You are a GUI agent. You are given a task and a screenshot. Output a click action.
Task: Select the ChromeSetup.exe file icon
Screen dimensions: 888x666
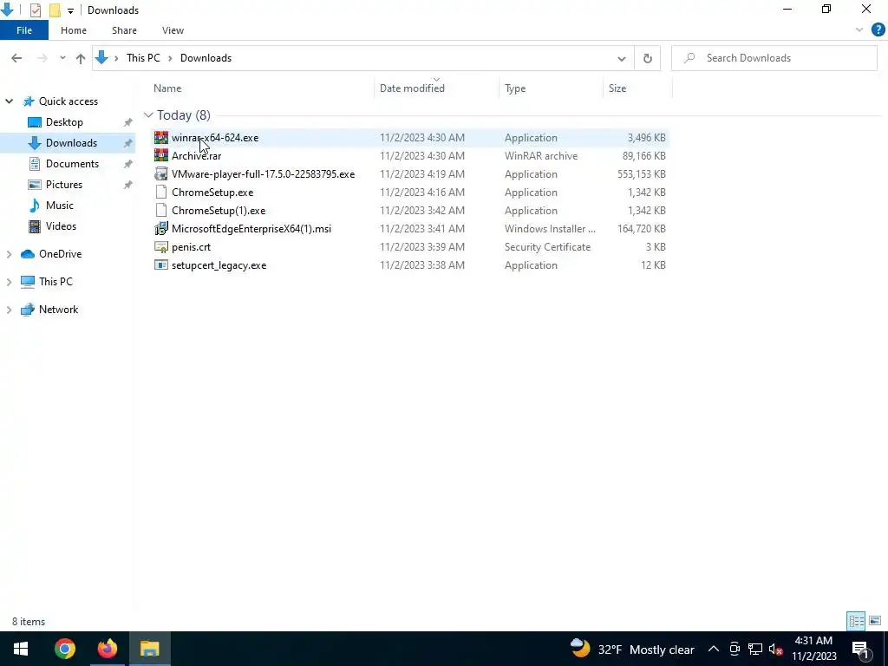pyautogui.click(x=160, y=192)
